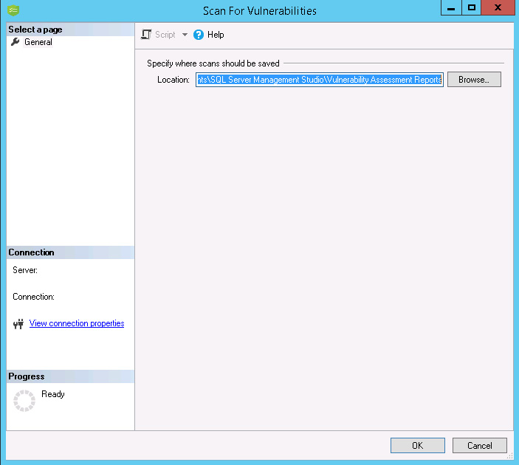Close the dialog with the X button
Viewport: 519px width, 465px height.
tap(498, 7)
